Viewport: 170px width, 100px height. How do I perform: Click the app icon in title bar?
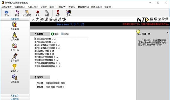pos(3,3)
